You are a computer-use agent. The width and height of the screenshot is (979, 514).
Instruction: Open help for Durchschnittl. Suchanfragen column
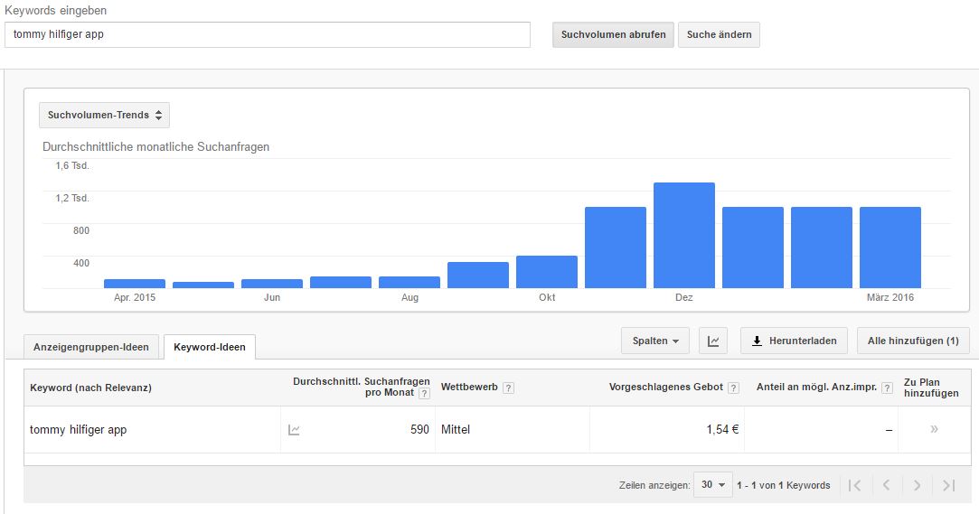pyautogui.click(x=424, y=393)
